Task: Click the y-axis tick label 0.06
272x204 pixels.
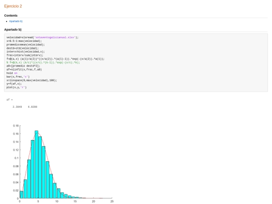Action: click(x=16, y=174)
